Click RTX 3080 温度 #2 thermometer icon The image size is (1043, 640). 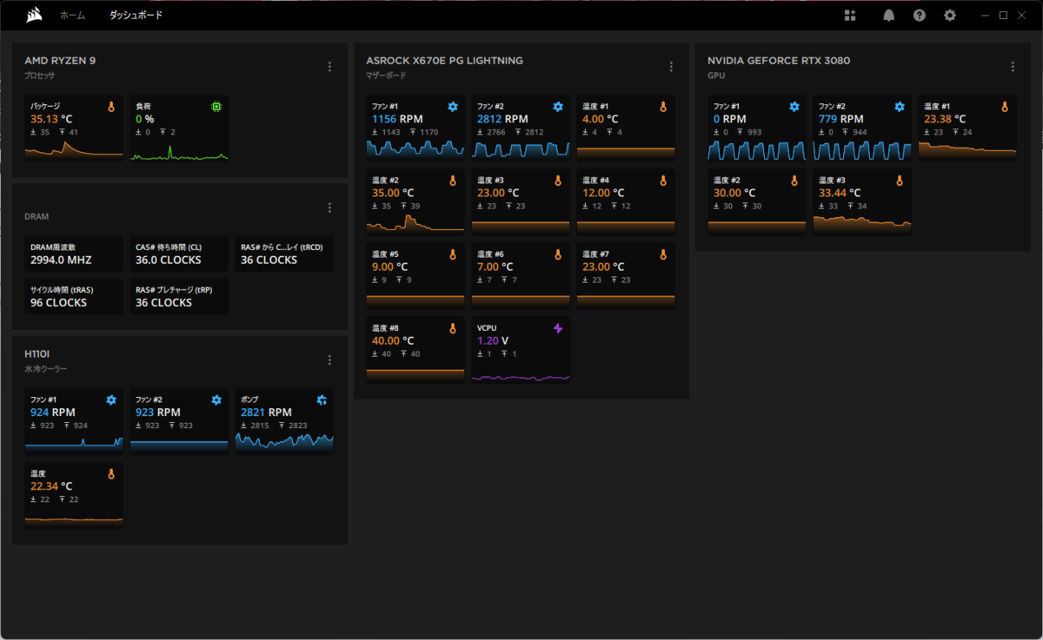coord(794,181)
